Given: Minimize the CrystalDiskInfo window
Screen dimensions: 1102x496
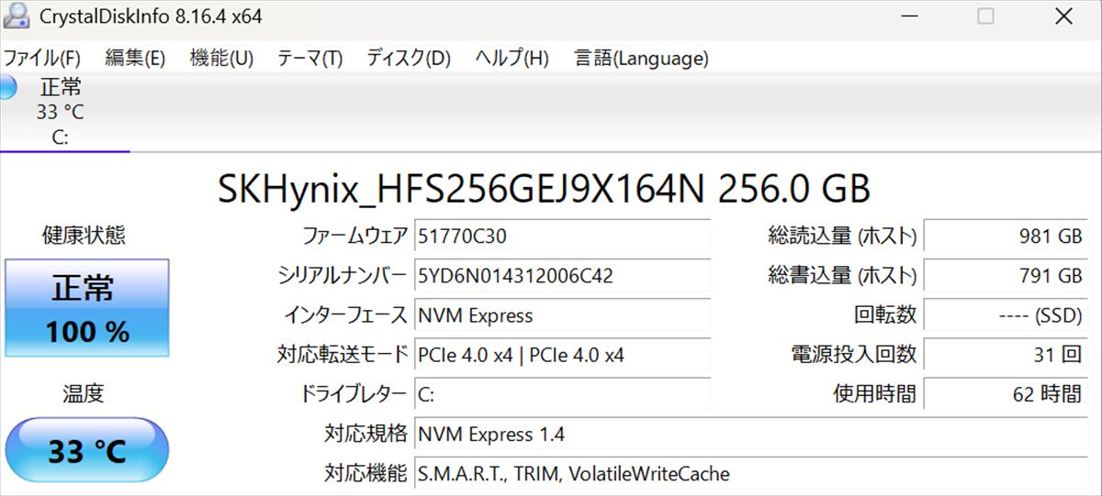Looking at the screenshot, I should point(910,16).
